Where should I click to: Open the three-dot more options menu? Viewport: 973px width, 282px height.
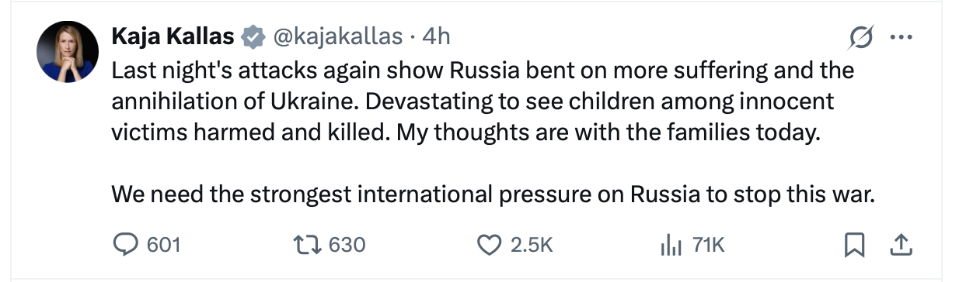tap(900, 37)
